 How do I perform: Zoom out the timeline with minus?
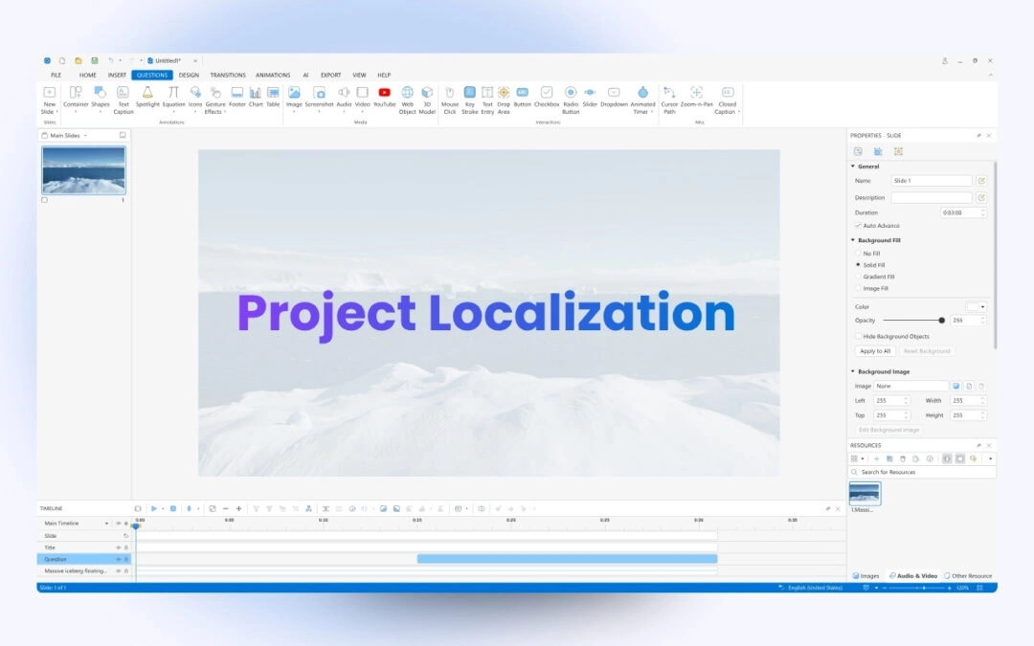coord(226,509)
